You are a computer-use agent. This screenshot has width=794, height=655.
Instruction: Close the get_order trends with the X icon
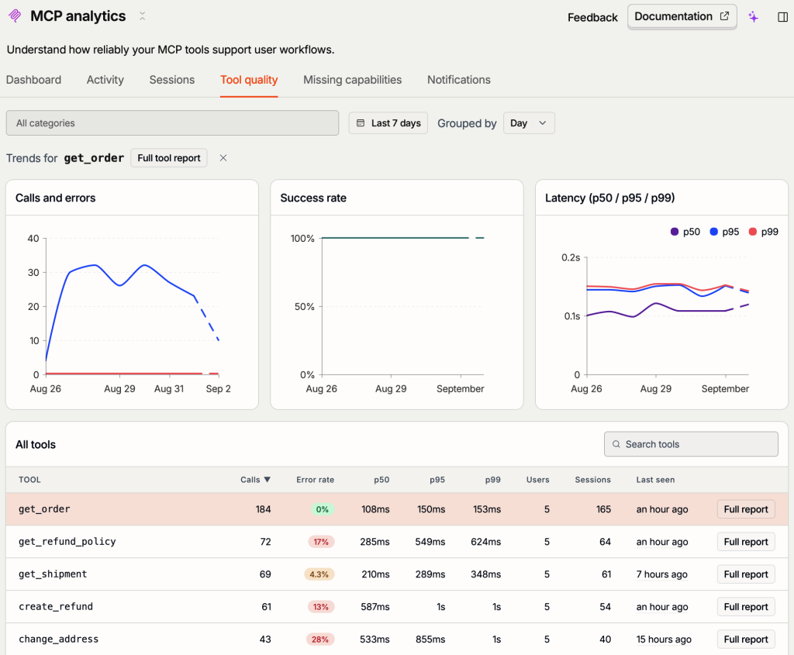223,158
